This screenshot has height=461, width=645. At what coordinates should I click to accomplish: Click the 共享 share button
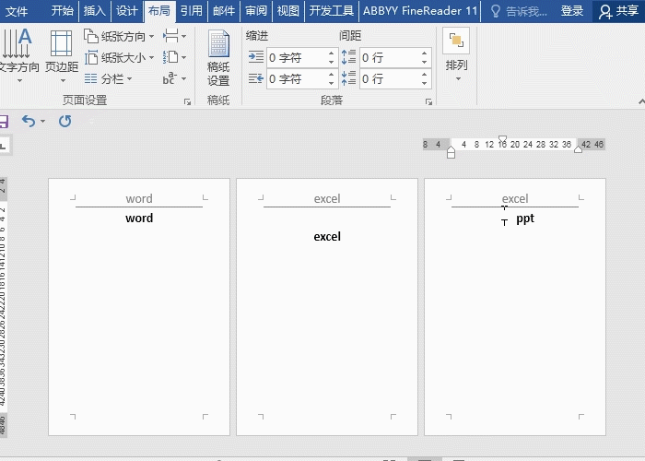618,11
